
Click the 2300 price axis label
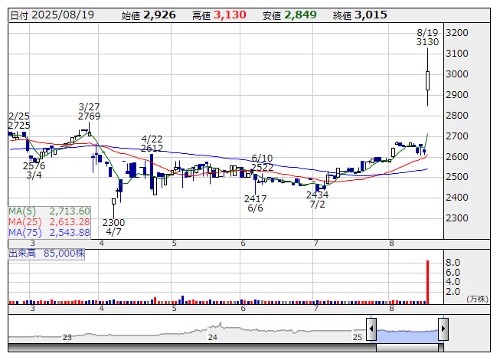click(x=457, y=218)
